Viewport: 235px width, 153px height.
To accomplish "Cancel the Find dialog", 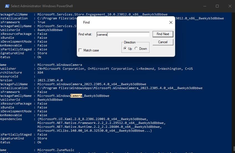I will point(163,42).
